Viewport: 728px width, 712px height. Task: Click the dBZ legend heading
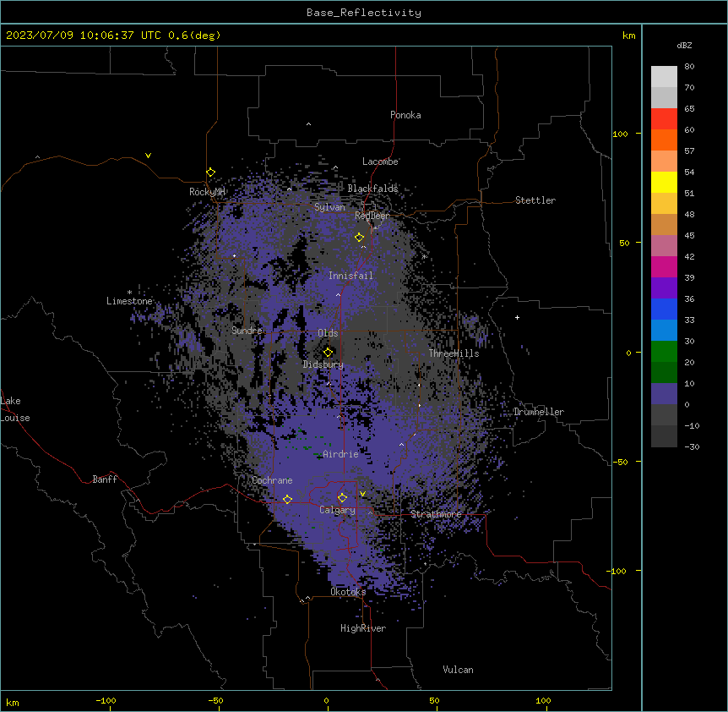click(684, 46)
